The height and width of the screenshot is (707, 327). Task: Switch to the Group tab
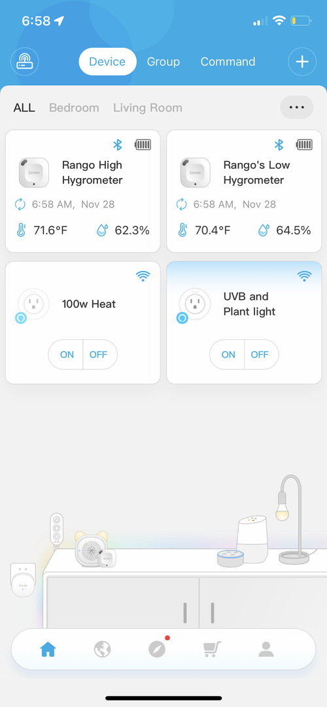pos(163,62)
